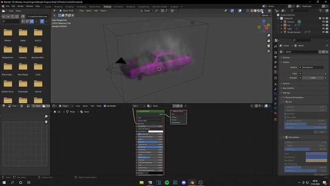
Task: Expand the Ray Visibility panel
Action: coord(288,88)
